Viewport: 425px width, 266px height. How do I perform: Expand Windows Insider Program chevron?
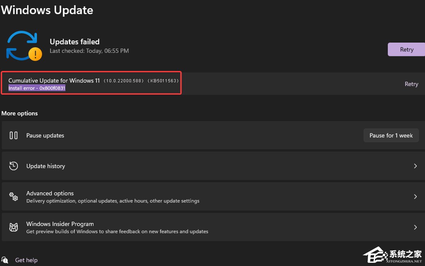[x=415, y=227]
